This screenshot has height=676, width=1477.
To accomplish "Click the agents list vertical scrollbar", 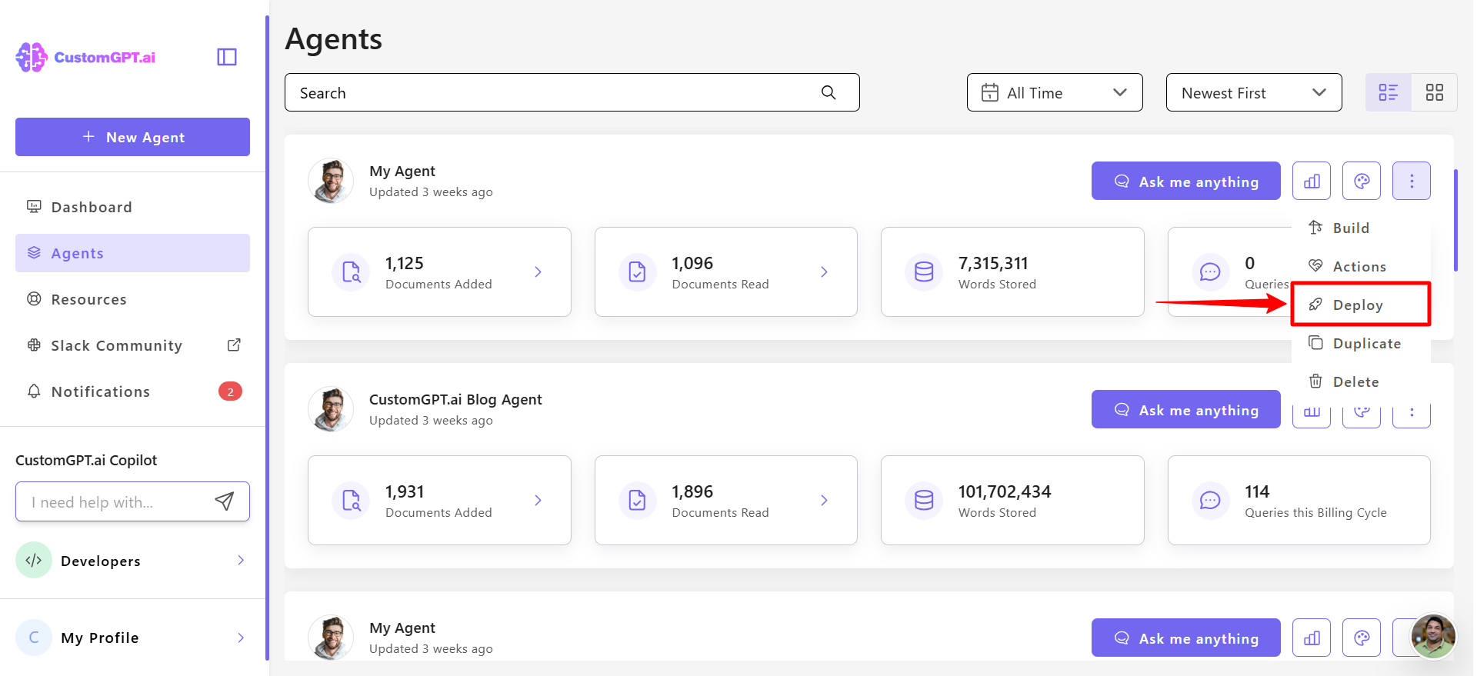I will tap(1455, 220).
